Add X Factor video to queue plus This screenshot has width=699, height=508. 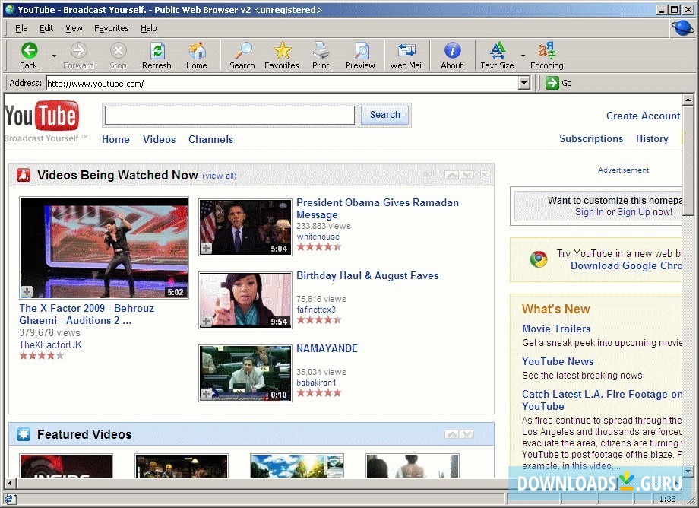click(x=27, y=292)
